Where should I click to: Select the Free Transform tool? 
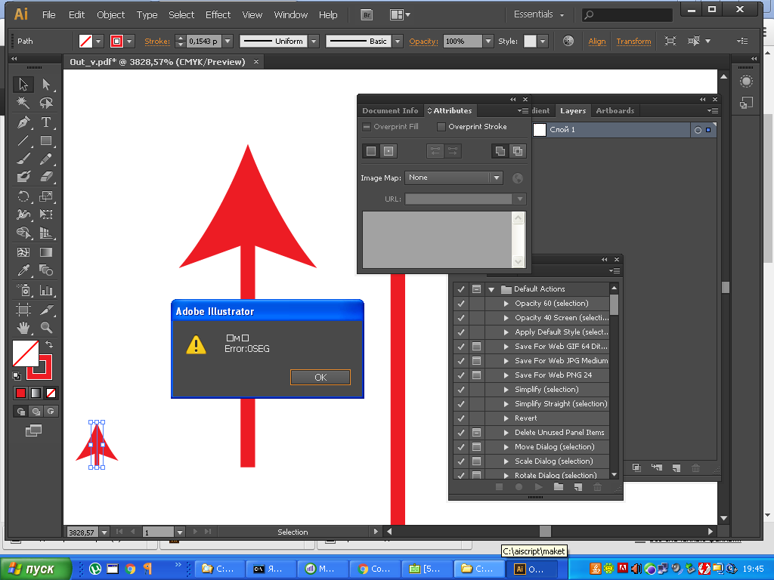pos(46,214)
